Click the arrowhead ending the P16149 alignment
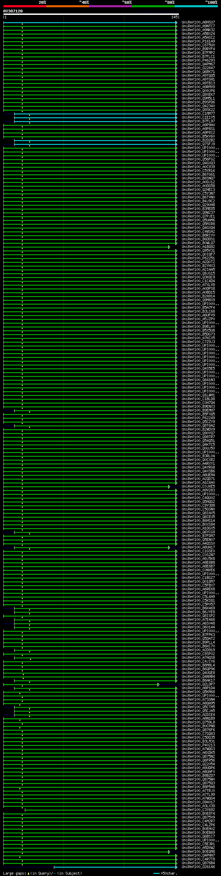 coord(176,42)
